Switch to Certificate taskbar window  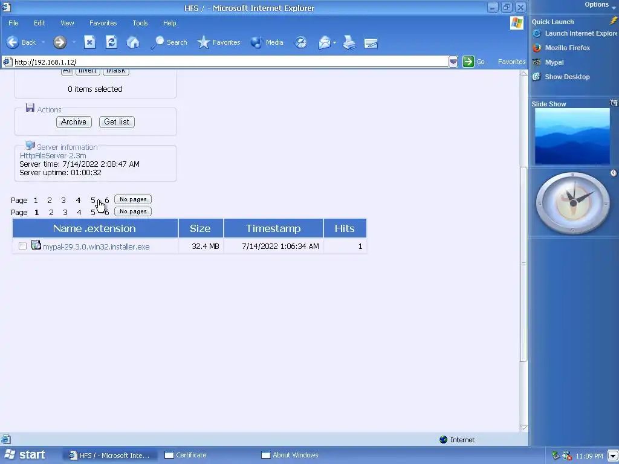tap(186, 455)
